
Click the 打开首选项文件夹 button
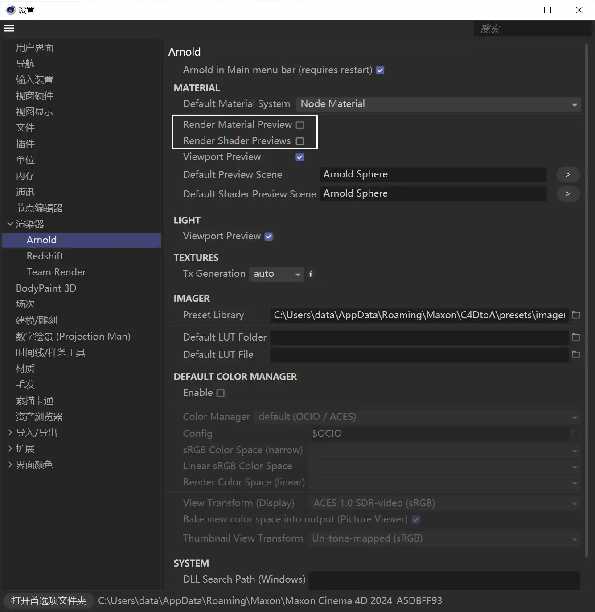[48, 600]
